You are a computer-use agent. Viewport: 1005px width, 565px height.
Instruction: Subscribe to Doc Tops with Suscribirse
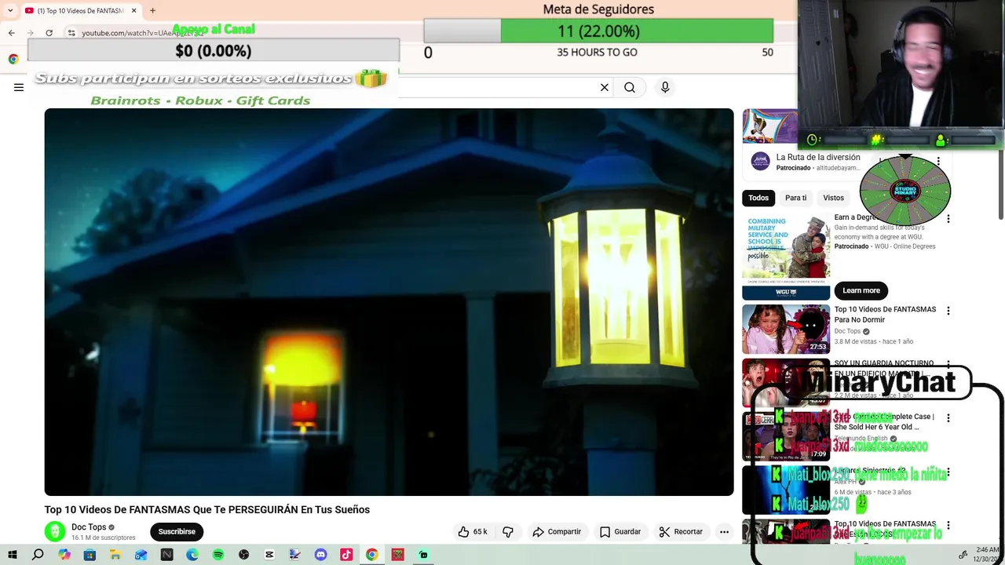pos(177,531)
